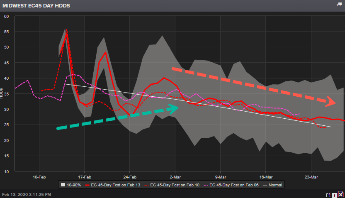The width and height of the screenshot is (345, 198).
Task: Click the 10-90% gray legend swatch
Action: [x=63, y=185]
